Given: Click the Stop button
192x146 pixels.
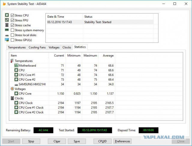Looking at the screenshot, I should pyautogui.click(x=31, y=141).
